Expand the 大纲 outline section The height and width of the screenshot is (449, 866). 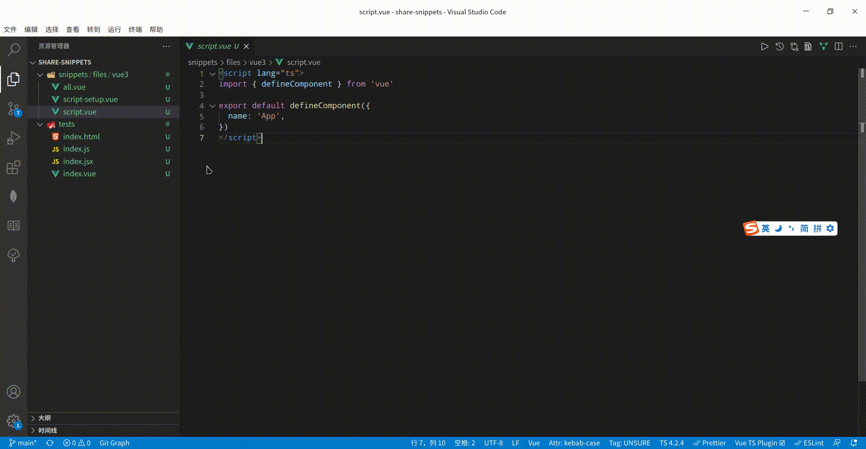click(x=103, y=418)
